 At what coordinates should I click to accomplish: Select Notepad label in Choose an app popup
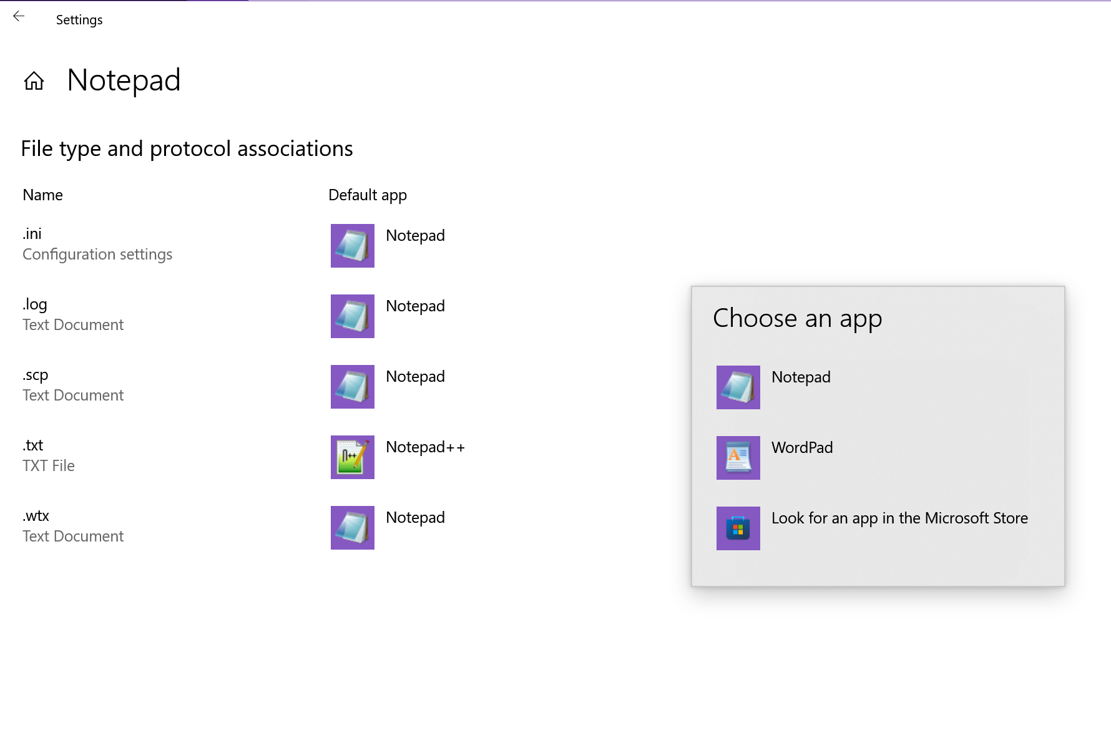coord(801,377)
